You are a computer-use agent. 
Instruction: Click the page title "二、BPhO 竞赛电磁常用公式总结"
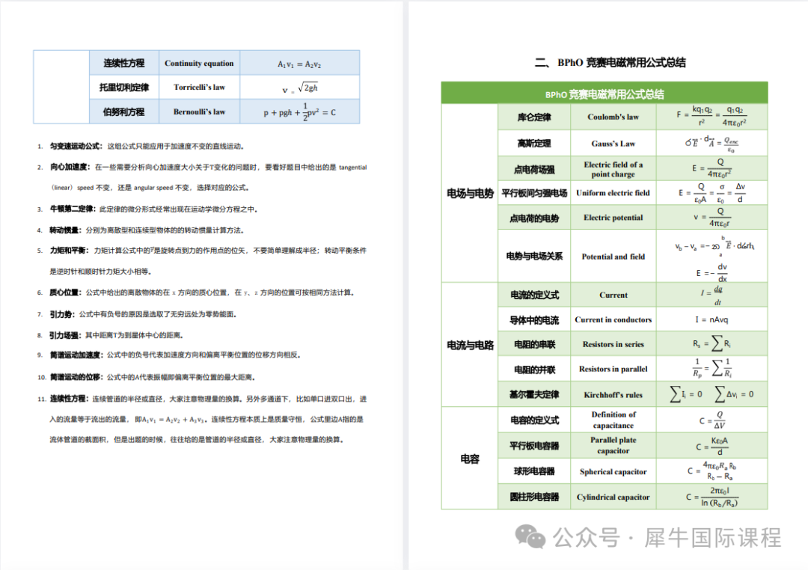(610, 63)
